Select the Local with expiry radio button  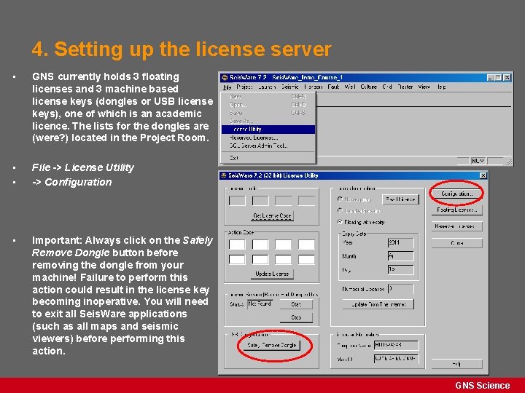tap(340, 211)
